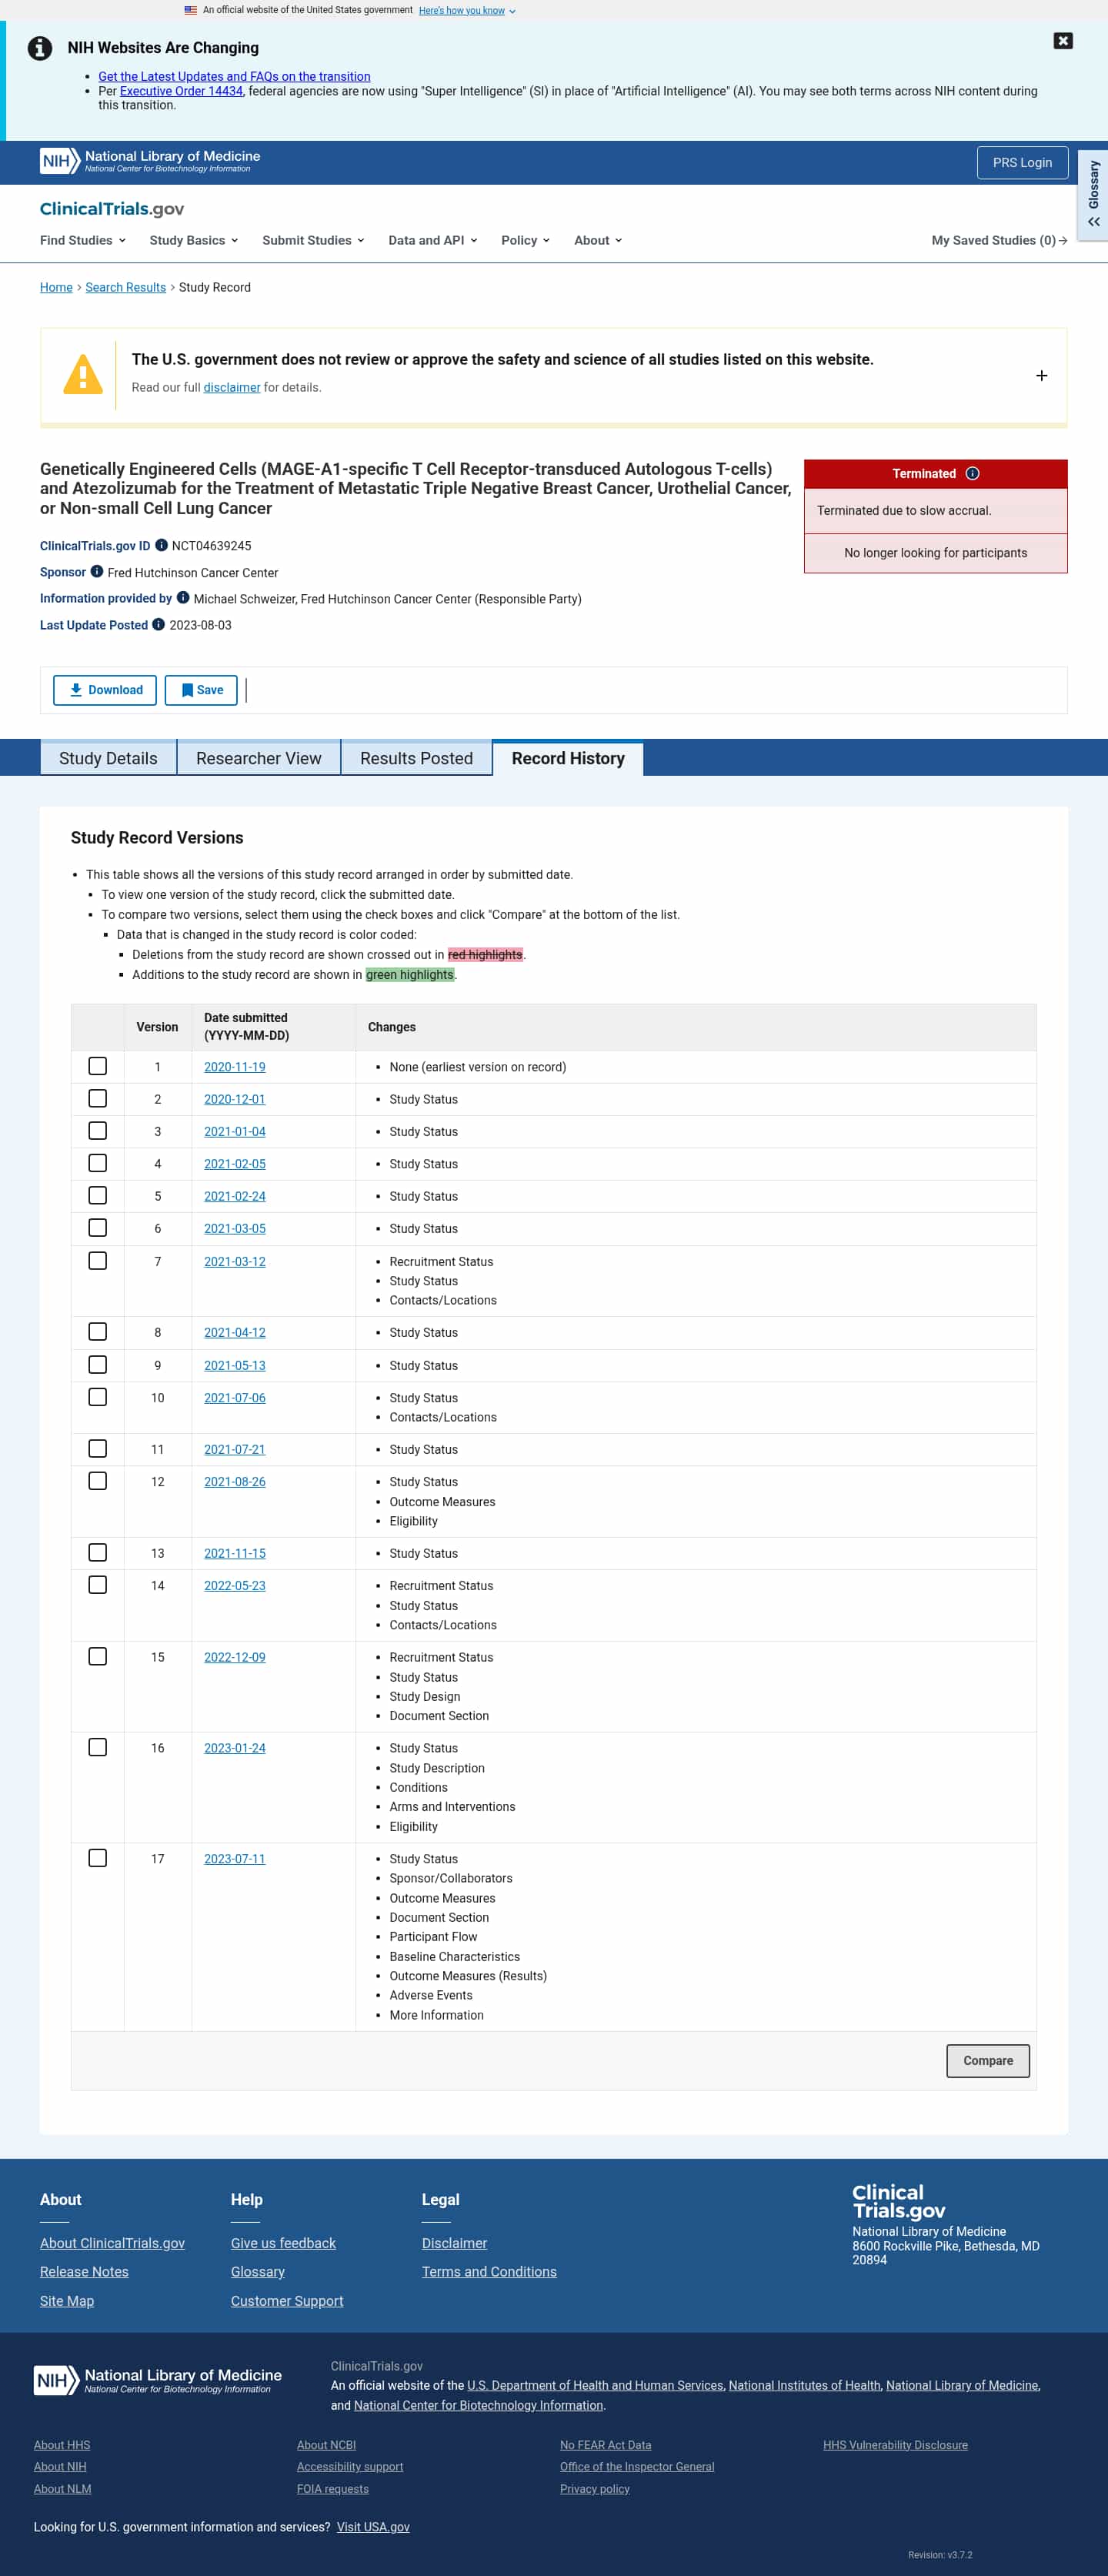Click the Compare button
Image resolution: width=1108 pixels, height=2576 pixels.
(x=988, y=2061)
